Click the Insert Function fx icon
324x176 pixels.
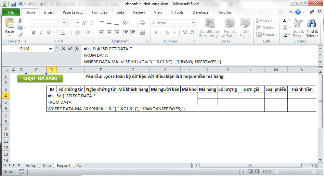pyautogui.click(x=77, y=49)
